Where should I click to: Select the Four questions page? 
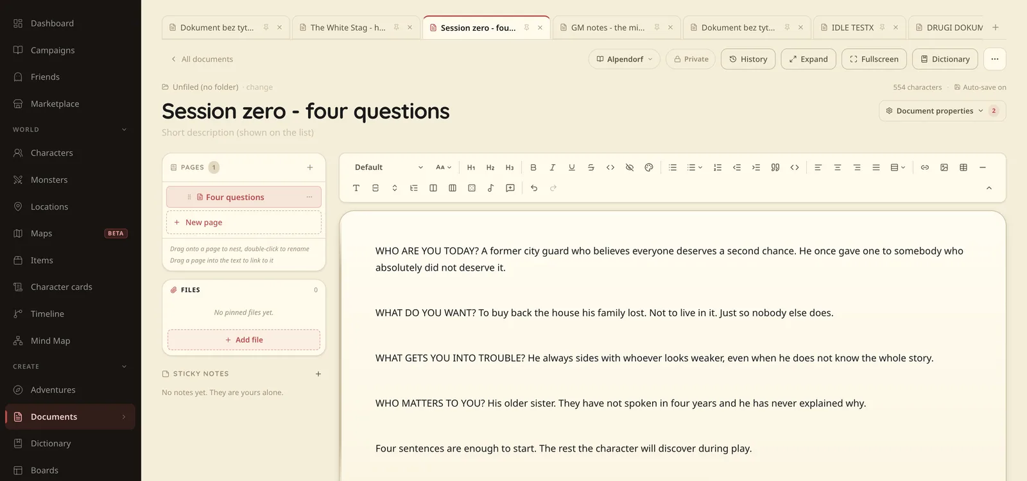(x=244, y=197)
